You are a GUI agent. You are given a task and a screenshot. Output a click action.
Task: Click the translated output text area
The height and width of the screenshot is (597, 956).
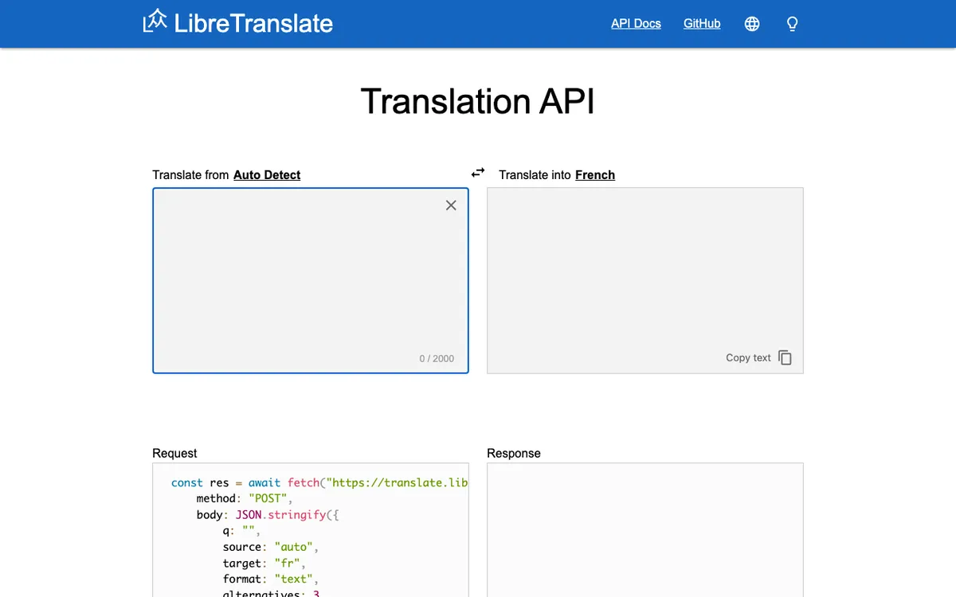[x=645, y=280]
